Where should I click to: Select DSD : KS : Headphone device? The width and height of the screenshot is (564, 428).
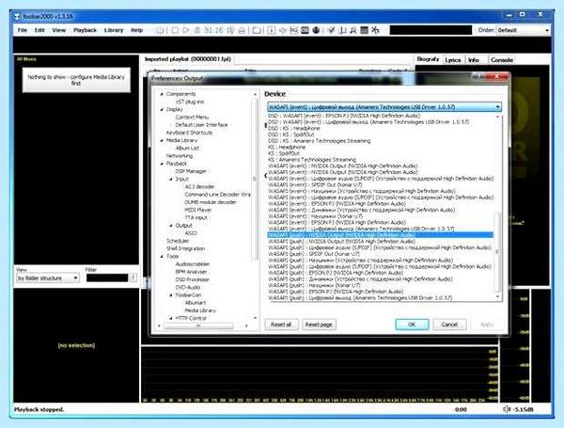[x=294, y=128]
